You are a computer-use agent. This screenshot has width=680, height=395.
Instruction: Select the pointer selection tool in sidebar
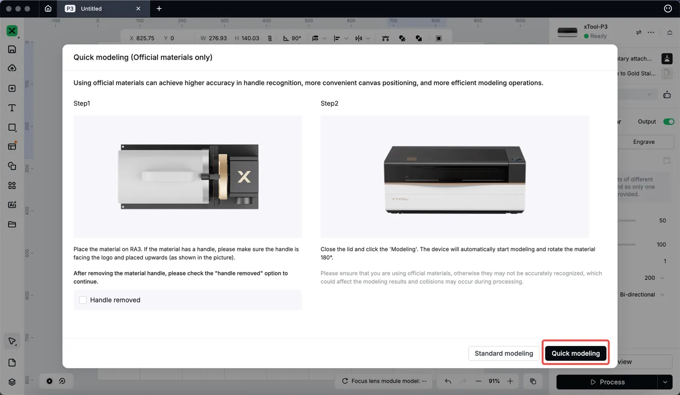click(12, 341)
